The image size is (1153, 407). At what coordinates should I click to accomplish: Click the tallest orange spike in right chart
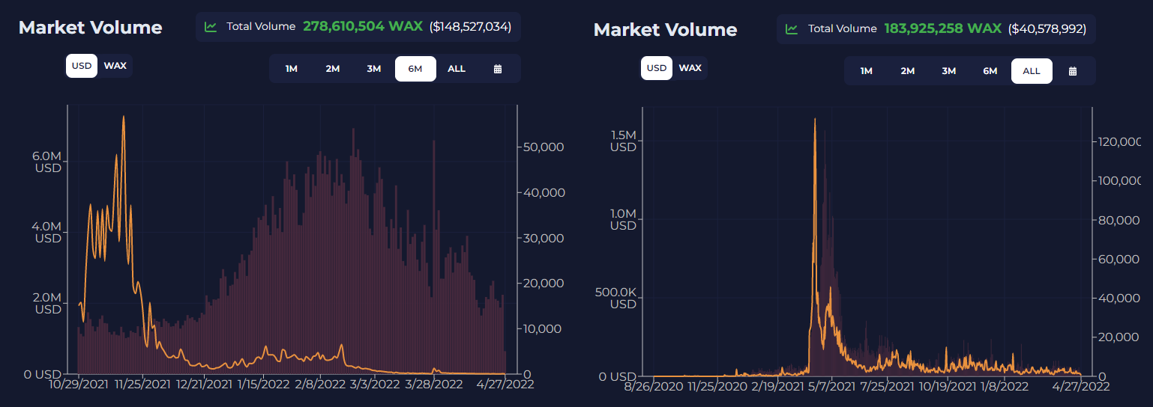coord(815,120)
